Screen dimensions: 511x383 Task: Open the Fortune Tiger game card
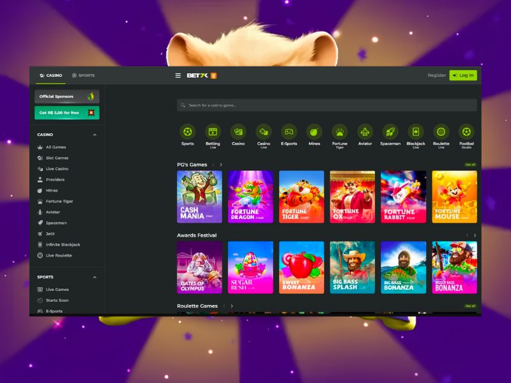[x=301, y=197]
